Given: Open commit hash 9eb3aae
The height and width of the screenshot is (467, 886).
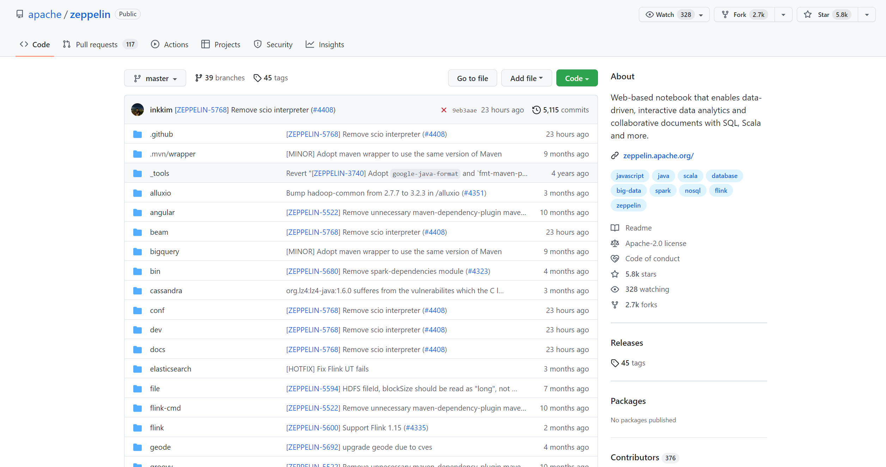Looking at the screenshot, I should coord(464,110).
